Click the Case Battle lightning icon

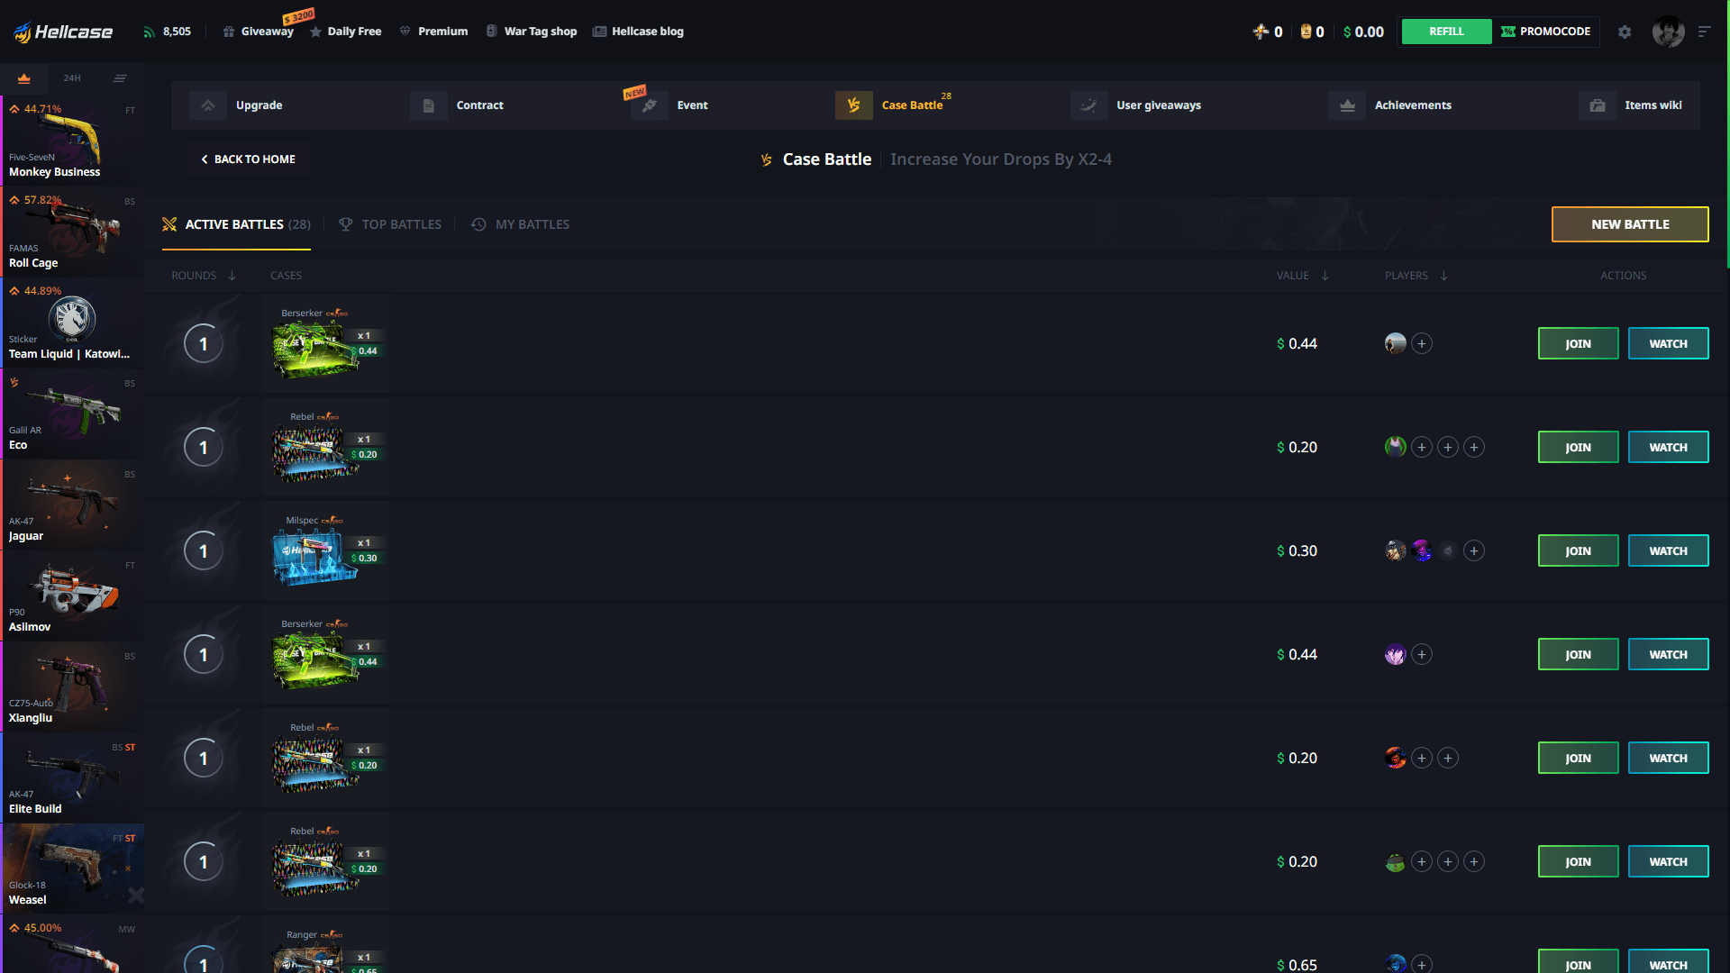(x=853, y=105)
